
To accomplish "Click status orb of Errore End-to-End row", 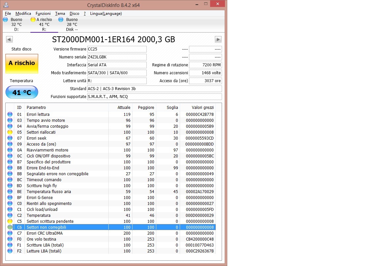I will click(10, 168).
